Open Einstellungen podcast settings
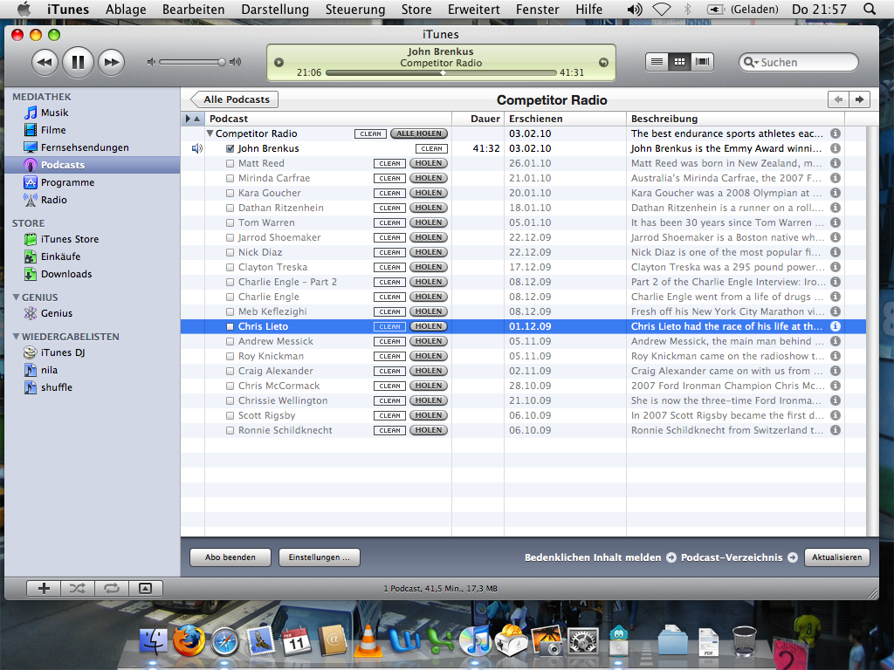This screenshot has height=670, width=894. point(320,557)
